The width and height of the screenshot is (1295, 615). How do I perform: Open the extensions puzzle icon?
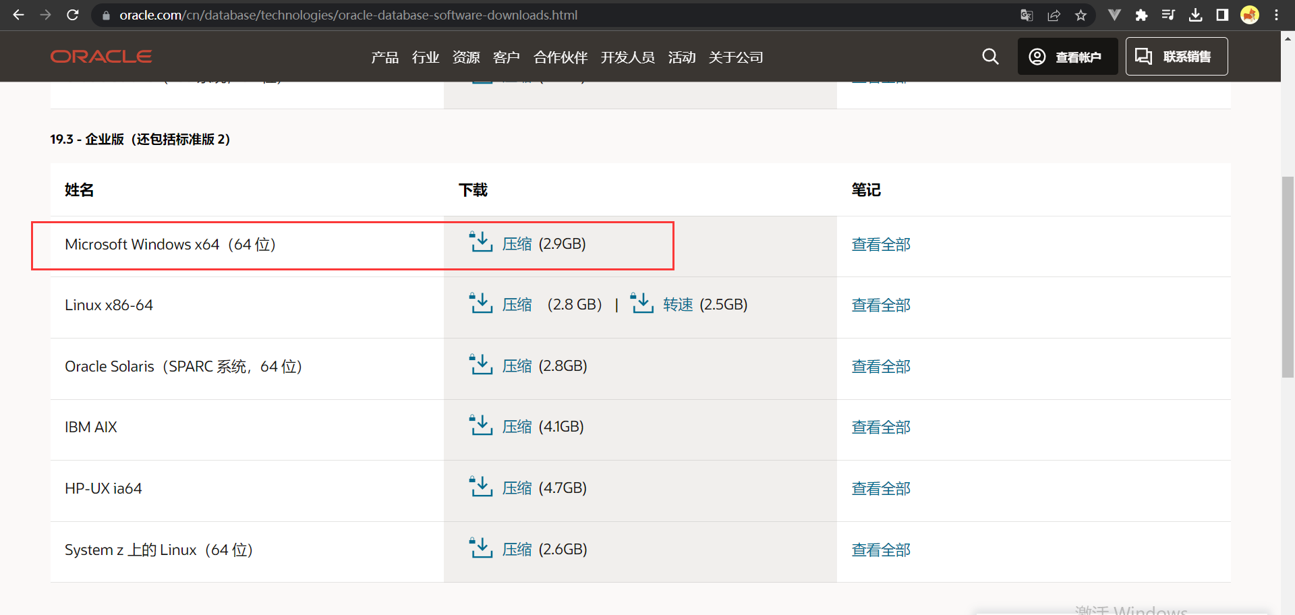coord(1141,15)
